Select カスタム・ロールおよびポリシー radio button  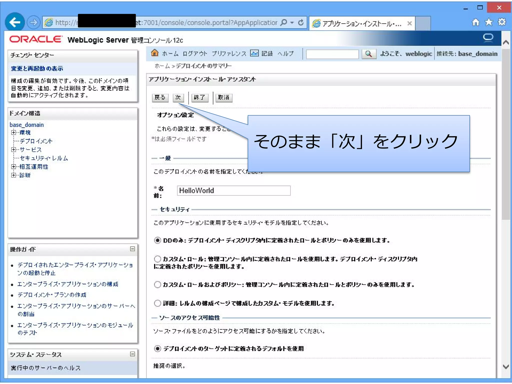[x=157, y=284]
